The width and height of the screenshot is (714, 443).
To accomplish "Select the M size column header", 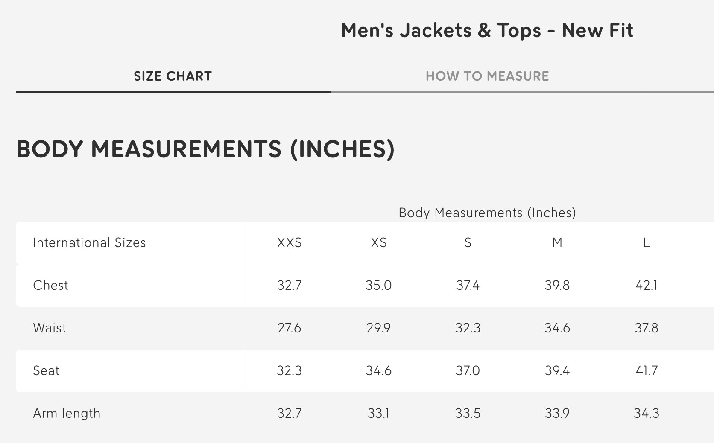I will pyautogui.click(x=557, y=242).
